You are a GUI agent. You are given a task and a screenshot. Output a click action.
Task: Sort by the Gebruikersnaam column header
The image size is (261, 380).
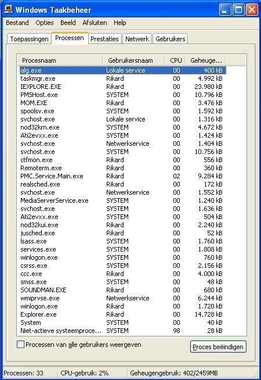tap(133, 60)
